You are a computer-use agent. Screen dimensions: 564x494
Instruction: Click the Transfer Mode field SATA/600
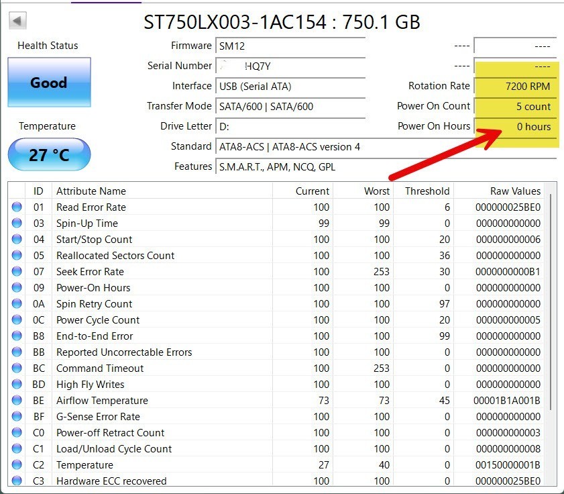290,106
